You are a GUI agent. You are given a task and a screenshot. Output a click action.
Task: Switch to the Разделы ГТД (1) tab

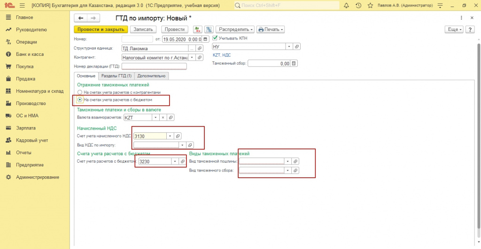116,76
